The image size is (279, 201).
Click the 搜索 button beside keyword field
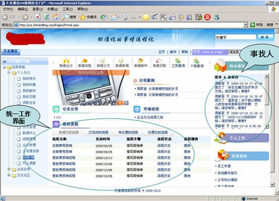point(264,37)
